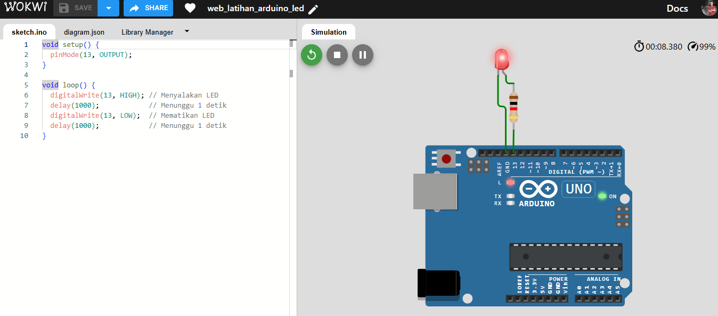Edit project name with pencil icon
The image size is (718, 316).
[x=313, y=9]
